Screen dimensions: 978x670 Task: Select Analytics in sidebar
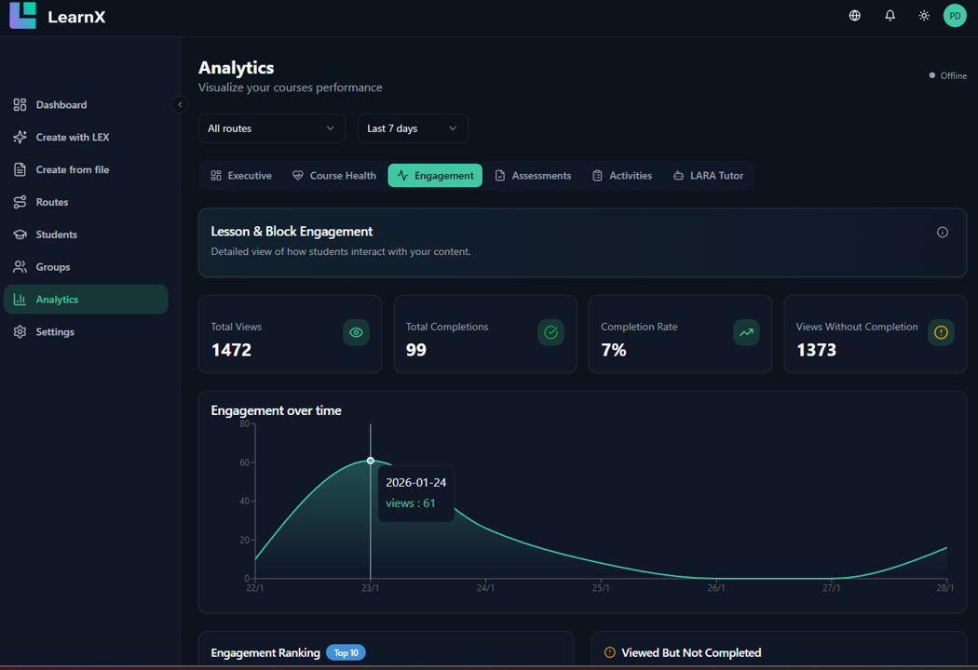pos(86,299)
